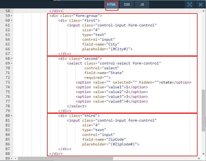Collapse code fold at line 68

(x=12, y=59)
